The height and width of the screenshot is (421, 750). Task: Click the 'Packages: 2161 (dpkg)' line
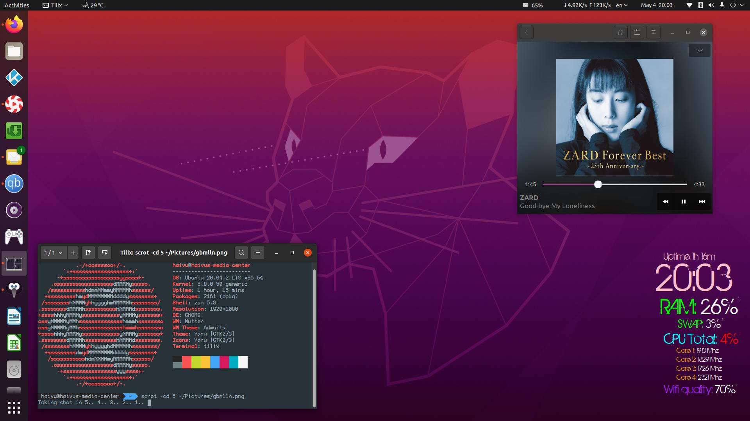(205, 296)
